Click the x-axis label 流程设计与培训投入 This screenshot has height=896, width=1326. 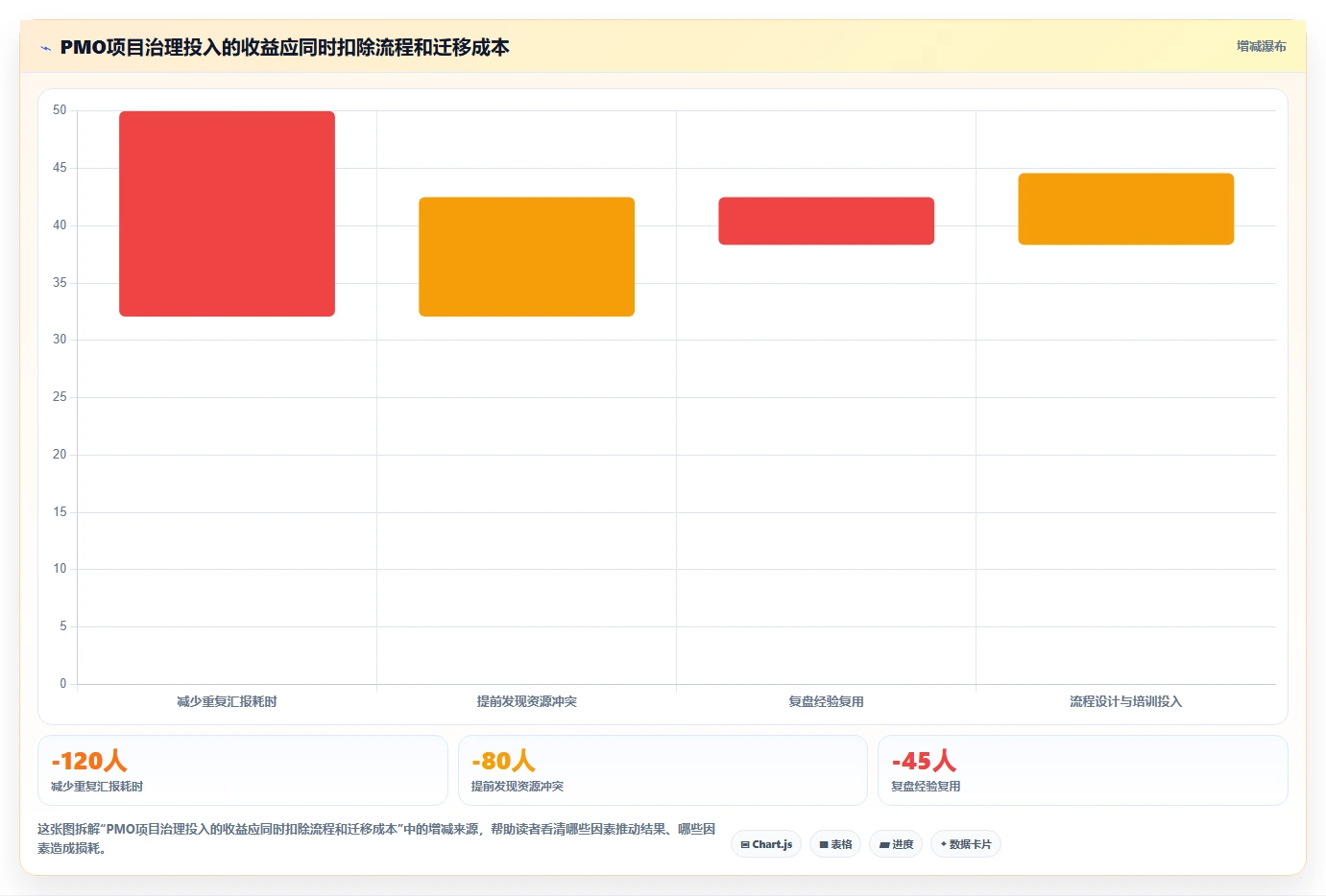click(1125, 701)
